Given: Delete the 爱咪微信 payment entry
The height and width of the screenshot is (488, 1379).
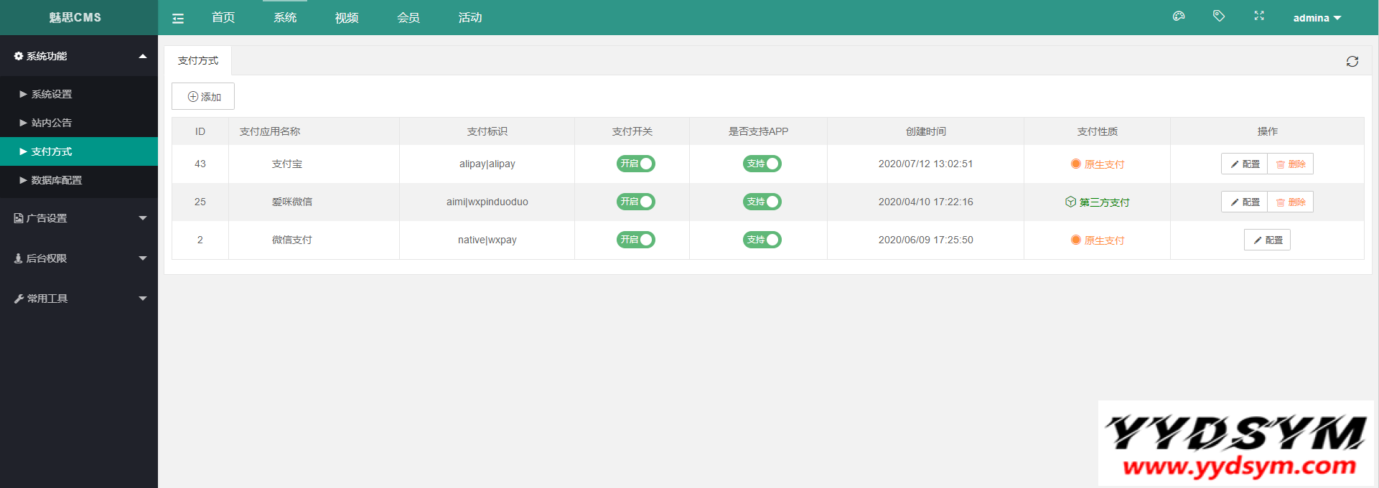Looking at the screenshot, I should [x=1290, y=202].
